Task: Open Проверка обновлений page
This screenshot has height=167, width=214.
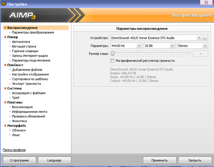Action: click(x=29, y=116)
